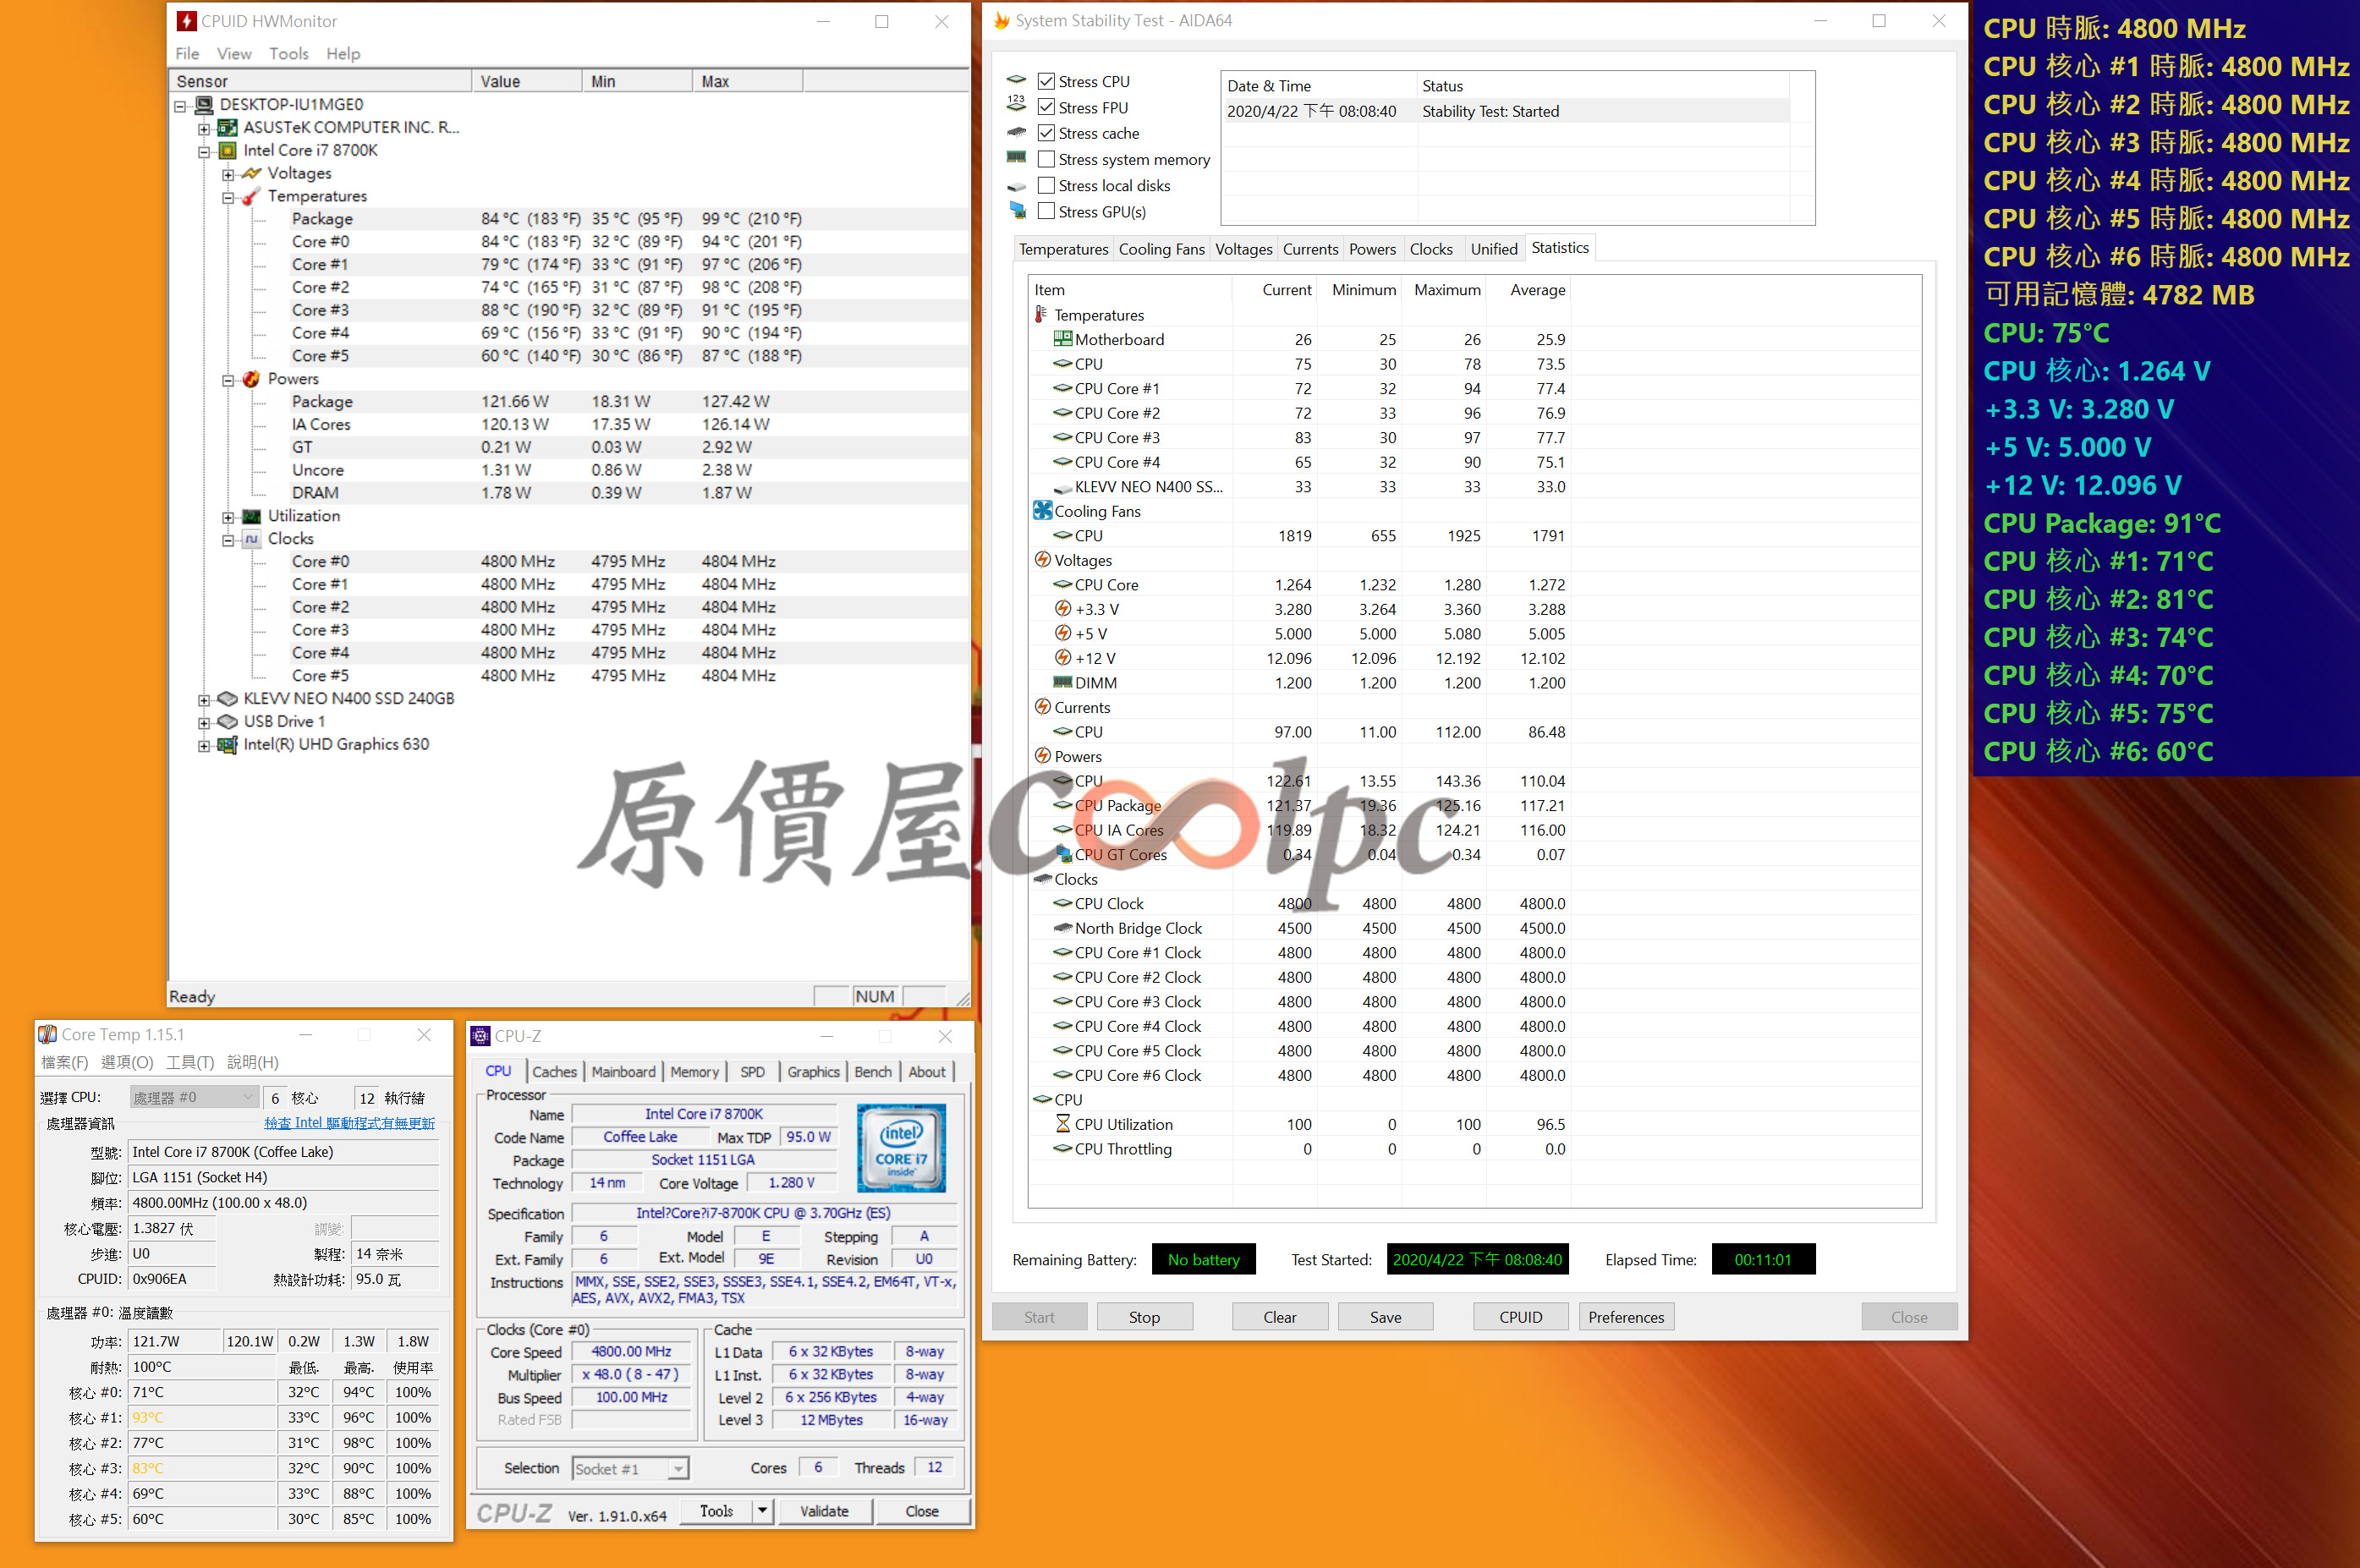Click the HWMonitor lightning icon in title bar
The image size is (2360, 1568).
[186, 21]
